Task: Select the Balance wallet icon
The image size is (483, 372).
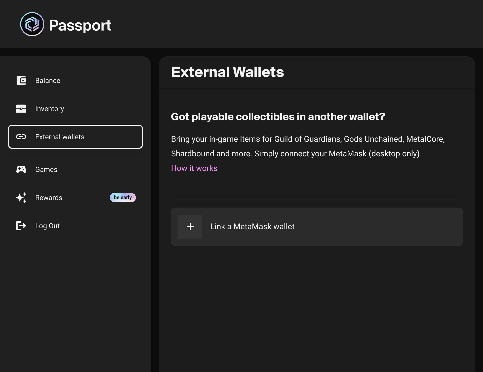Action: 21,80
